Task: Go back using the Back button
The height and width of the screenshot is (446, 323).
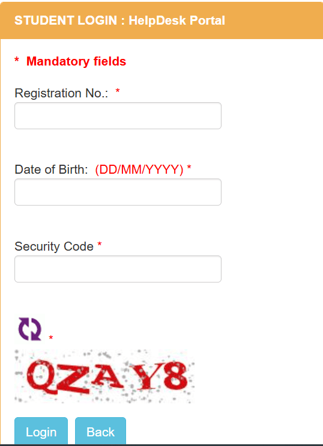Action: click(x=101, y=432)
